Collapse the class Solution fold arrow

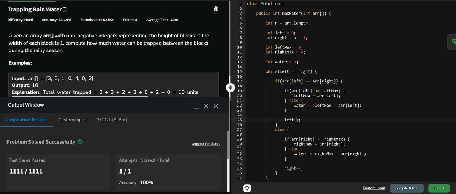pos(244,4)
